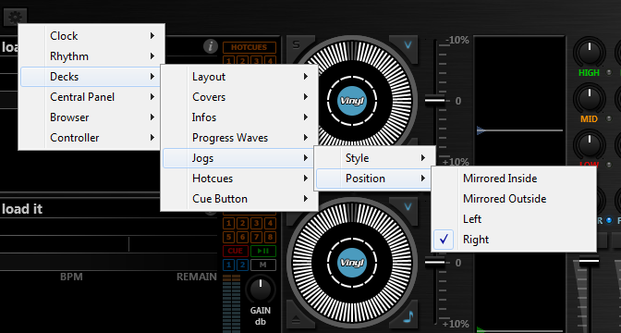Click the red CUE button
The image size is (621, 333).
[236, 251]
